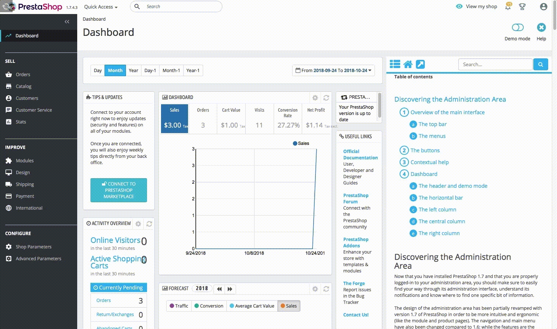The height and width of the screenshot is (329, 557).
Task: Click Connect to PrestaShop Marketplace button
Action: [119, 190]
